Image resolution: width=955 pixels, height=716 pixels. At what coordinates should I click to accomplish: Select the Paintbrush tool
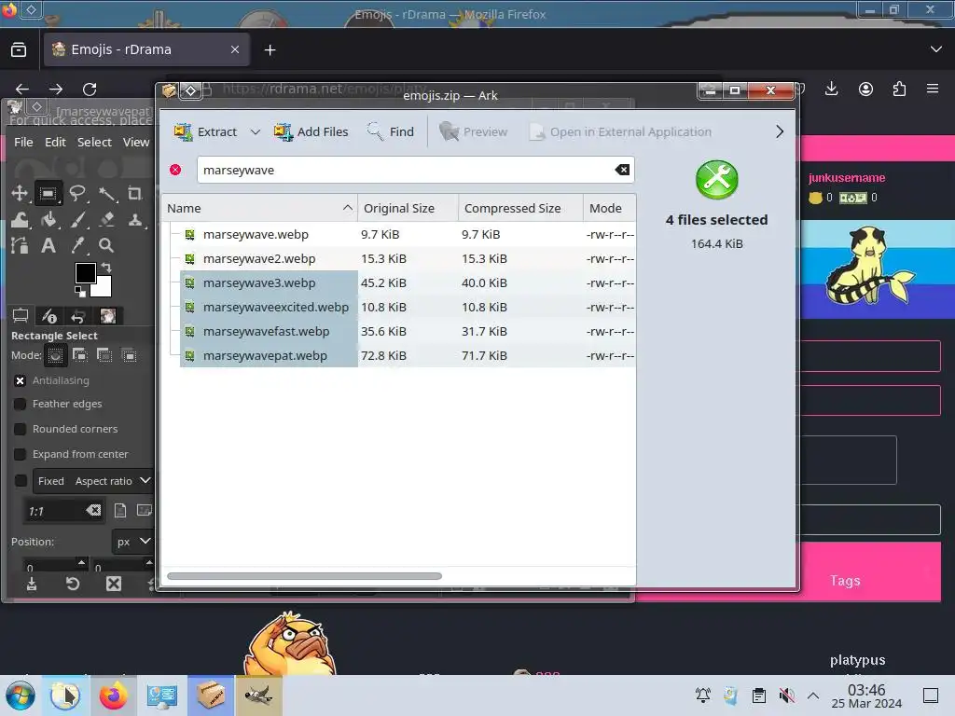78,220
